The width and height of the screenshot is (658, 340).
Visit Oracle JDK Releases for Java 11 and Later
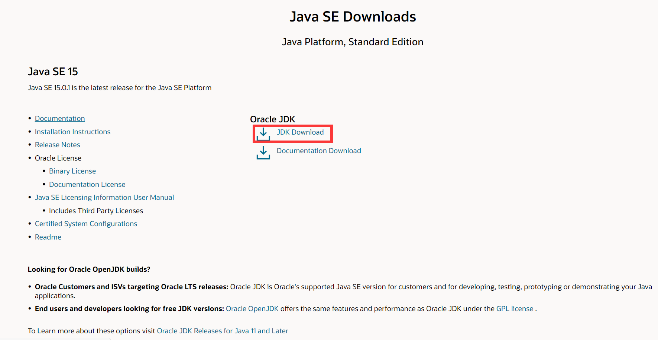coord(223,331)
